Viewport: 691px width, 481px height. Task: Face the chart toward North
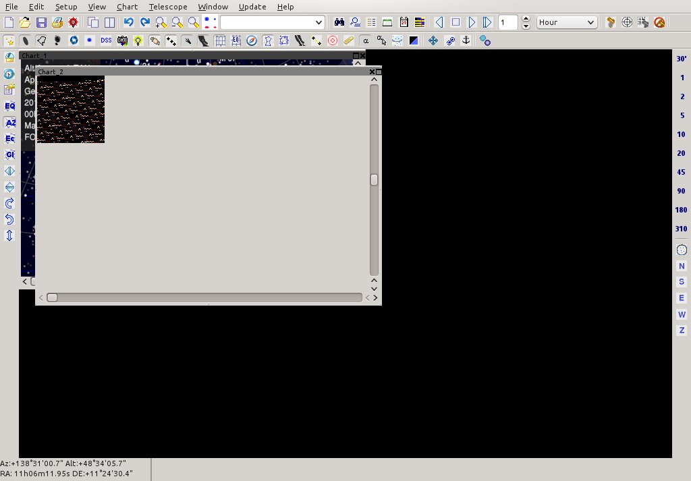682,266
